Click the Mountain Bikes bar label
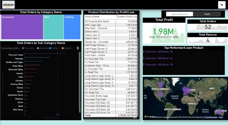 pos(16,69)
